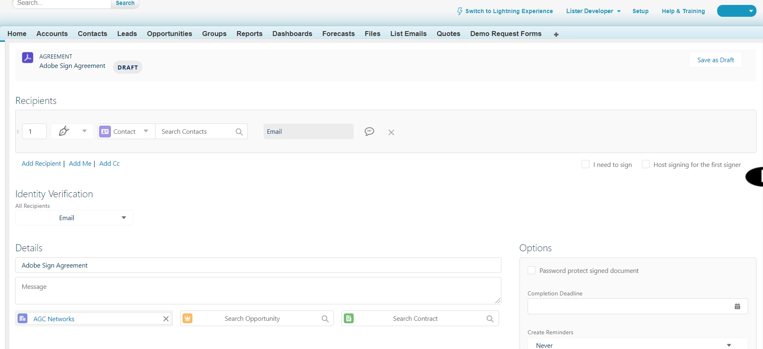Enable Host signing for the first signer

pos(646,164)
